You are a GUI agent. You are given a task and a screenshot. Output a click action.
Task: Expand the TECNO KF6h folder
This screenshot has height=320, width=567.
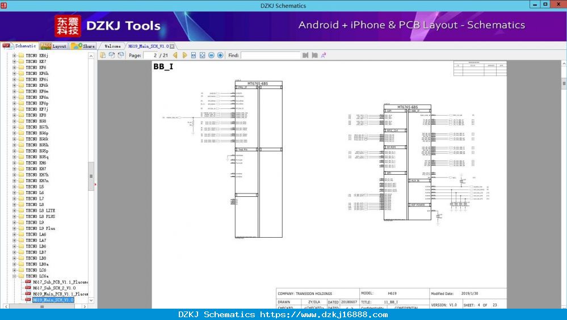(14, 73)
